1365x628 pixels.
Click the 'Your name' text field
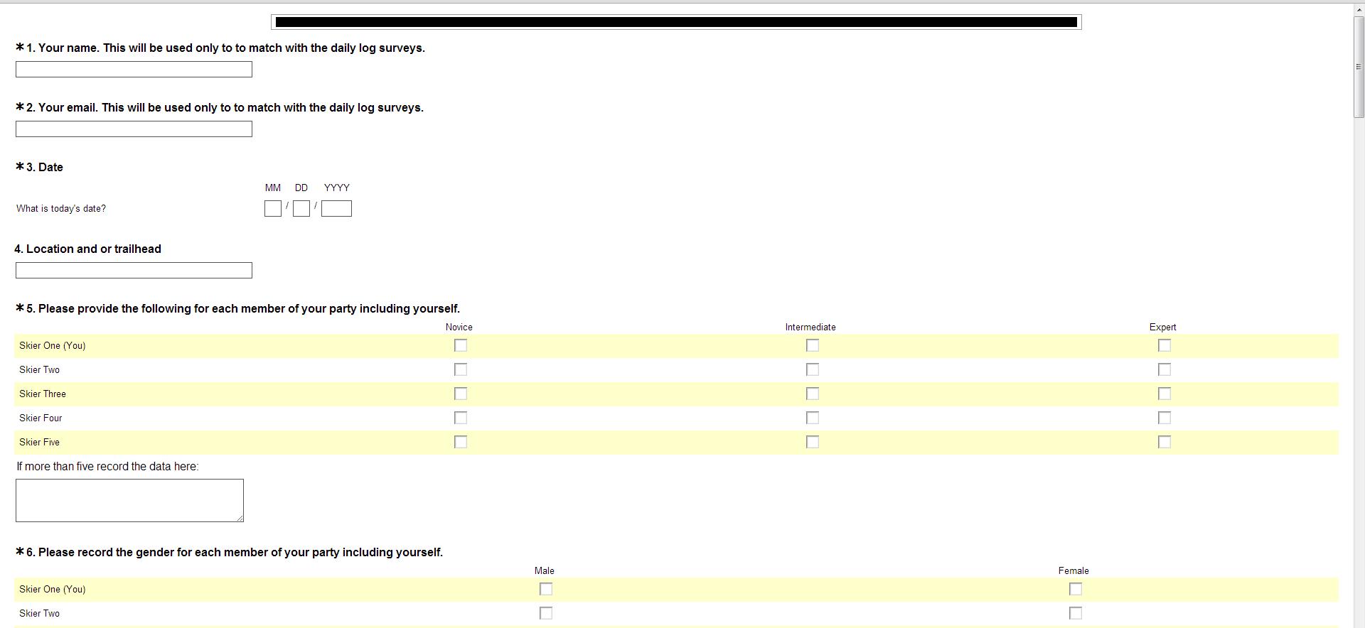134,69
